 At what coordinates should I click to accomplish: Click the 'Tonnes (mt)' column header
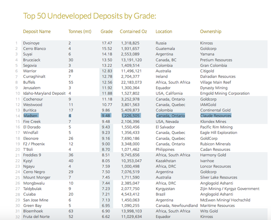click(80, 32)
